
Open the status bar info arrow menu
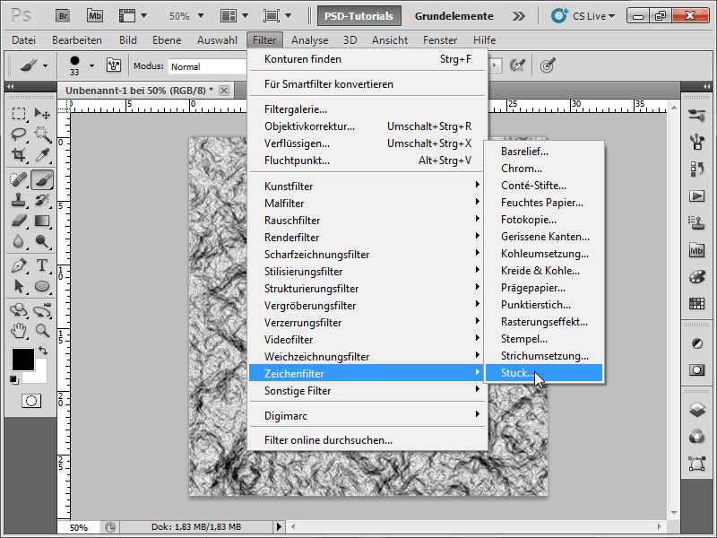coord(279,527)
